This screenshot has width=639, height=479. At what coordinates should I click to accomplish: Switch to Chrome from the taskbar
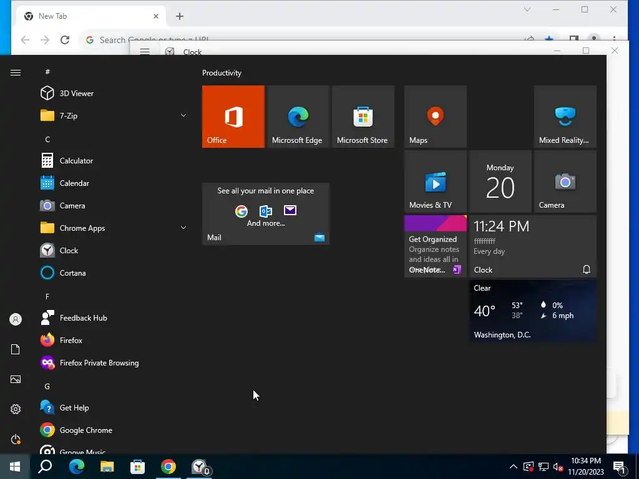(168, 467)
